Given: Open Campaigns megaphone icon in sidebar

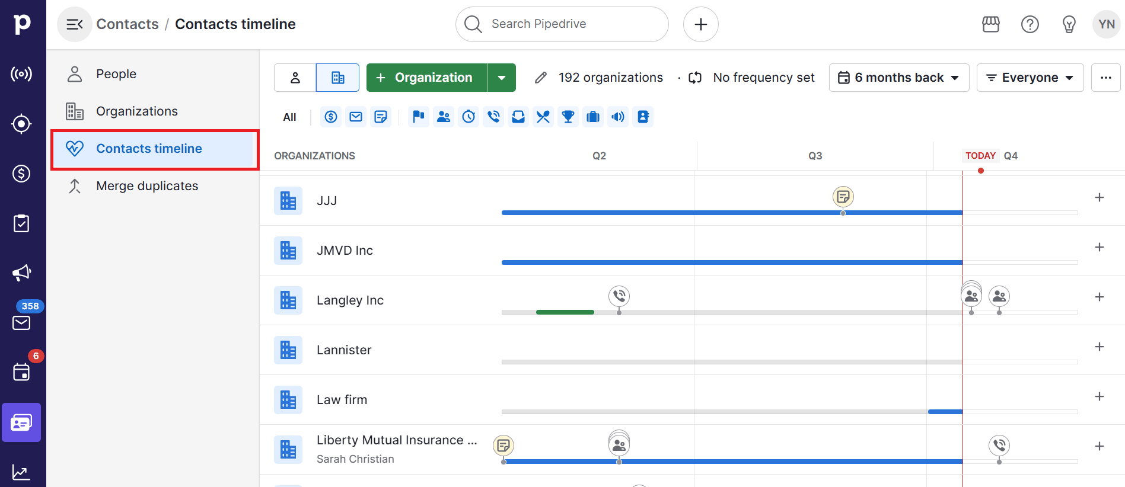Looking at the screenshot, I should click(x=21, y=273).
